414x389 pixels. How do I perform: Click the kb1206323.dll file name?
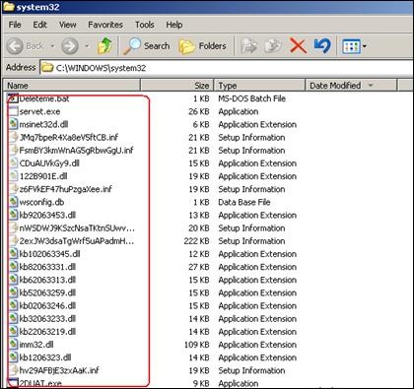(x=45, y=357)
